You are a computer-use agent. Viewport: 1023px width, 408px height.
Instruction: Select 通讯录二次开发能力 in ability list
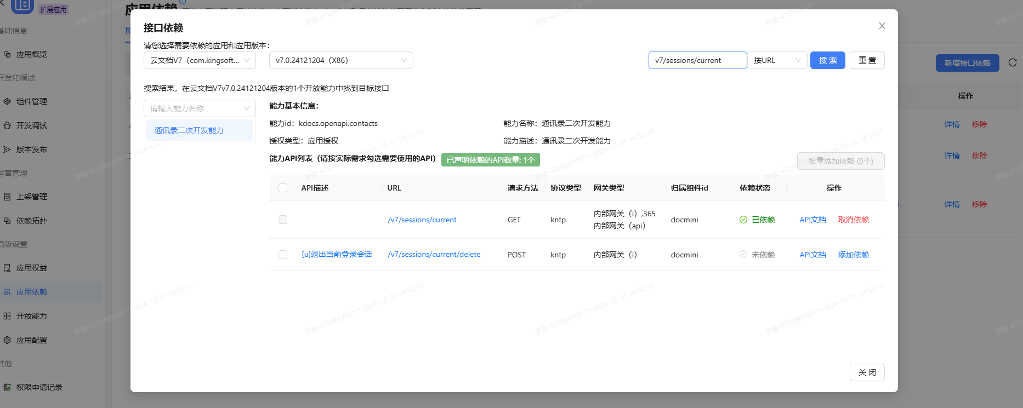click(x=200, y=130)
